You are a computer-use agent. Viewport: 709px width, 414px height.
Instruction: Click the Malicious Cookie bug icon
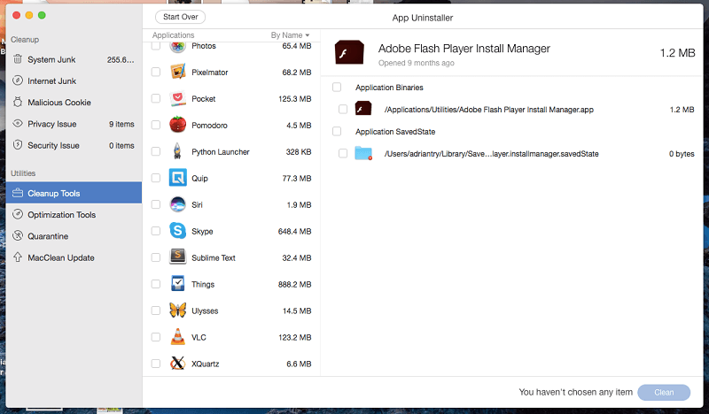click(x=18, y=102)
